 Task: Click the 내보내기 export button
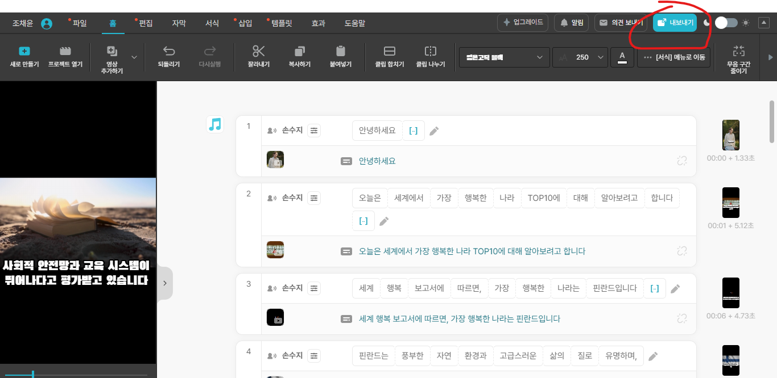pyautogui.click(x=675, y=23)
